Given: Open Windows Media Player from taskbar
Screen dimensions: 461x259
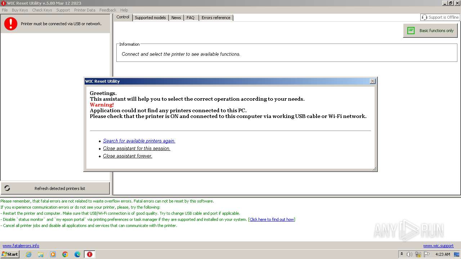Looking at the screenshot, I should [x=53, y=254].
